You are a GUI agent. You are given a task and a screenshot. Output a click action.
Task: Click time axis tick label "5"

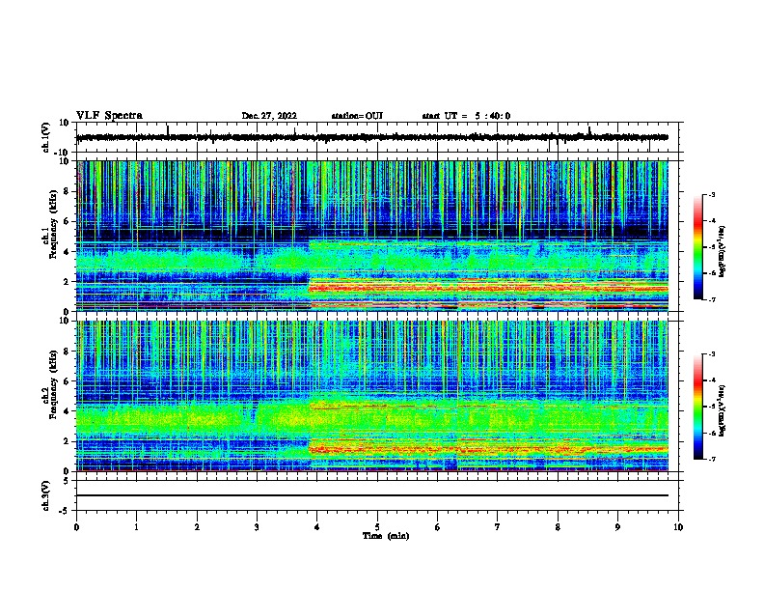pos(377,527)
